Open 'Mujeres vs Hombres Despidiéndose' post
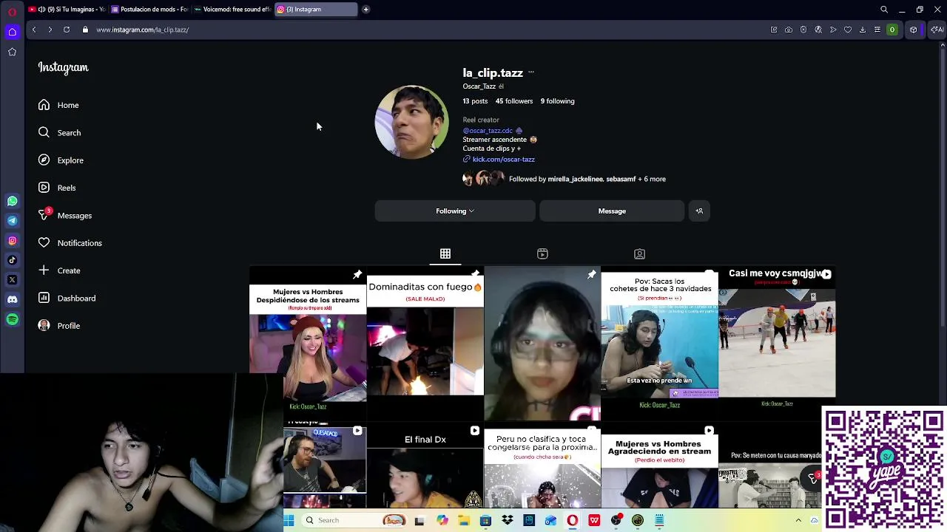 [x=308, y=343]
